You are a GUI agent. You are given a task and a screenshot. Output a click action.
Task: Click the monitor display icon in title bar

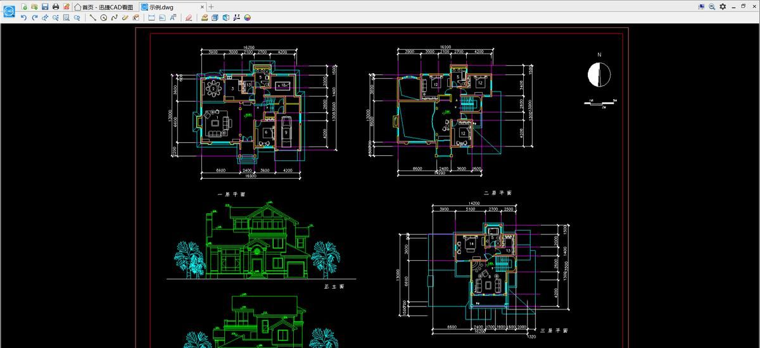point(701,6)
